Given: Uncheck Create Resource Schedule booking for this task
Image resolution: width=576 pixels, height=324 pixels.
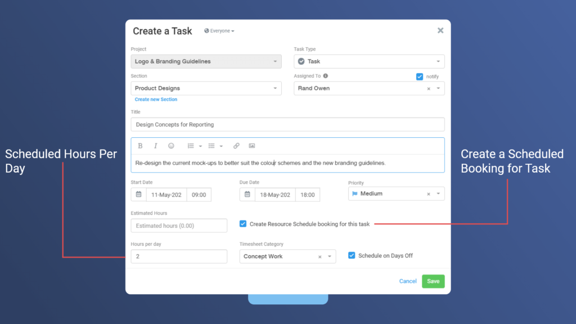Looking at the screenshot, I should [242, 223].
